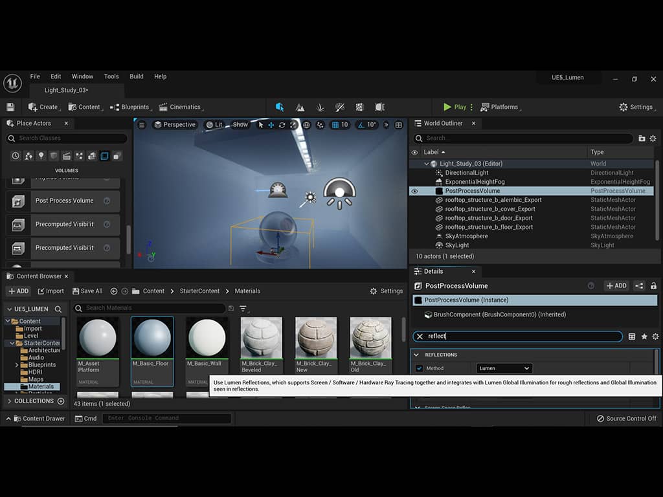Uncheck the Reflections Method checkbox

(419, 368)
